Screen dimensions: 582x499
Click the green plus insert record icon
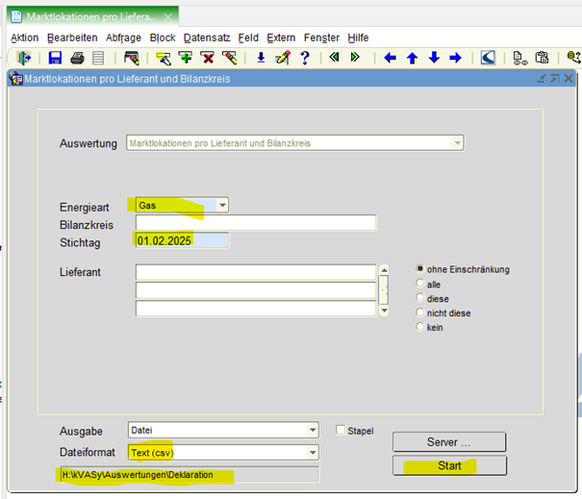tap(186, 58)
